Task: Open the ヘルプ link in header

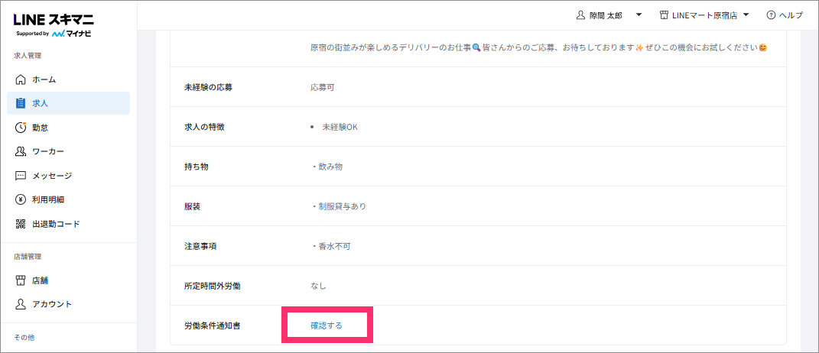Action: (x=790, y=15)
